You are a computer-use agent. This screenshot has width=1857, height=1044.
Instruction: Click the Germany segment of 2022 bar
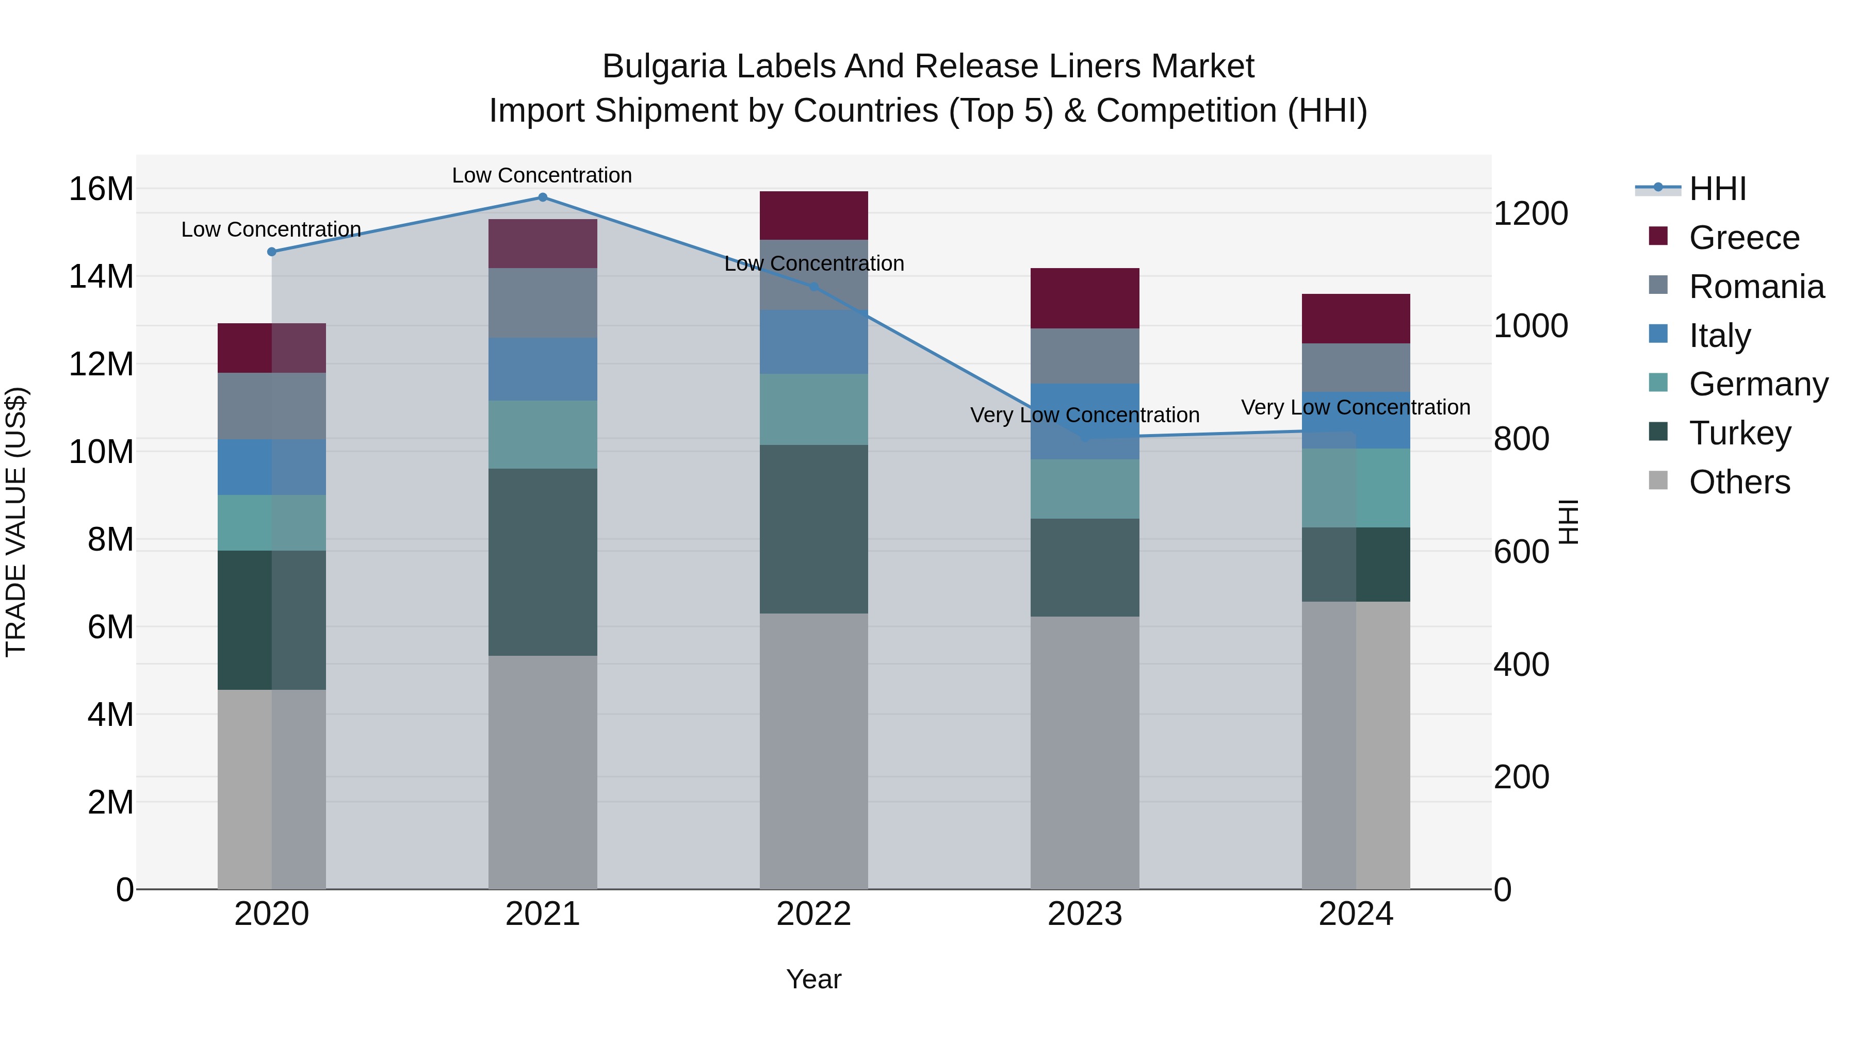click(x=814, y=409)
